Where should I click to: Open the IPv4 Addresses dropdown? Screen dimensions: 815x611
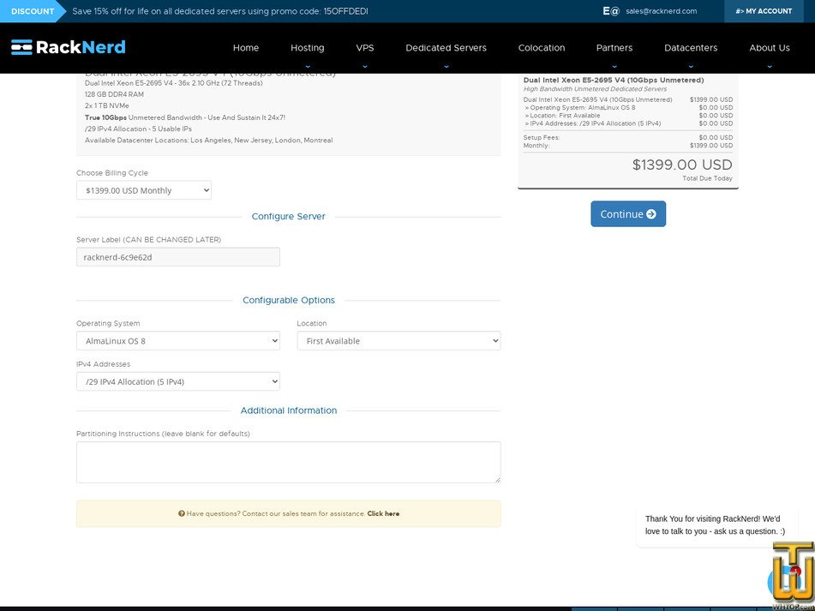177,381
